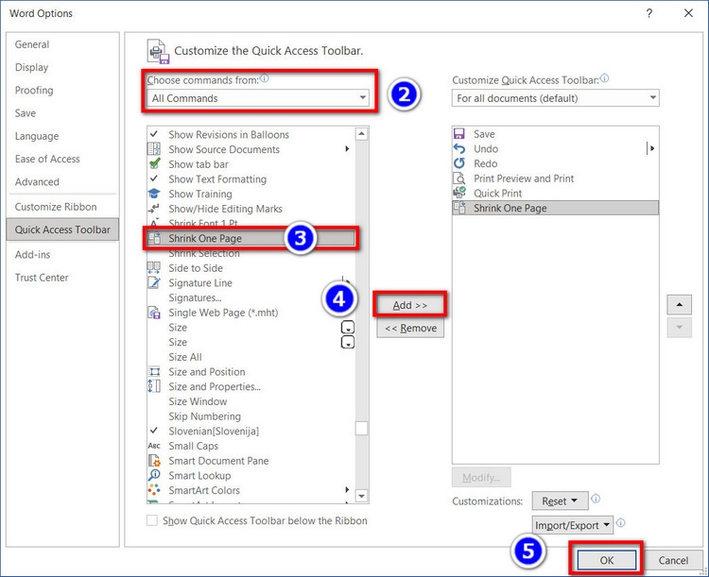Viewport: 709px width, 577px height.
Task: Open the Import/Export dropdown button
Action: coord(573,525)
